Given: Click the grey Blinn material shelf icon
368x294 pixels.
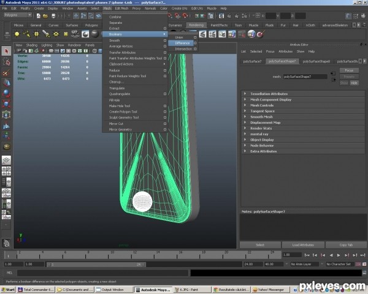Looking at the screenshot, I should [x=95, y=34].
